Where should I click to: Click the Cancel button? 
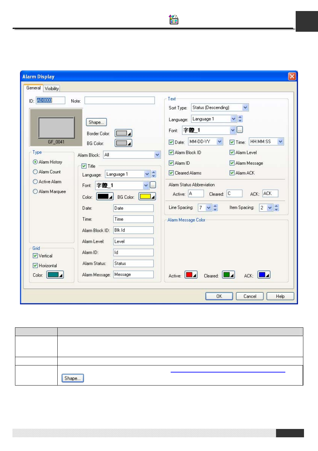point(250,296)
